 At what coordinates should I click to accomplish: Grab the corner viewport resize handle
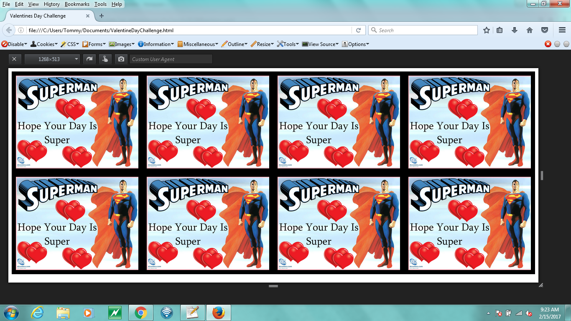(x=541, y=285)
